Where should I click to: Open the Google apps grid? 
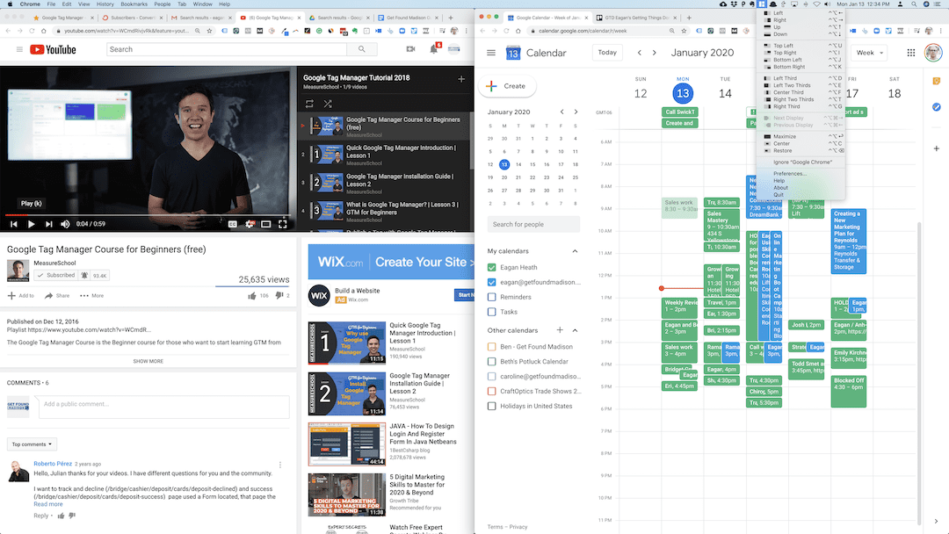tap(911, 53)
